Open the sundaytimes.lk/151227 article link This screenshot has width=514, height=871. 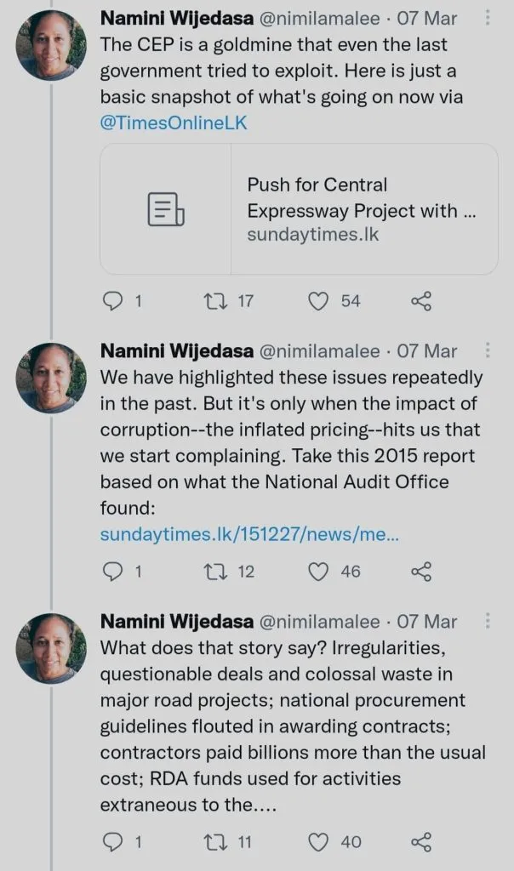point(249,534)
